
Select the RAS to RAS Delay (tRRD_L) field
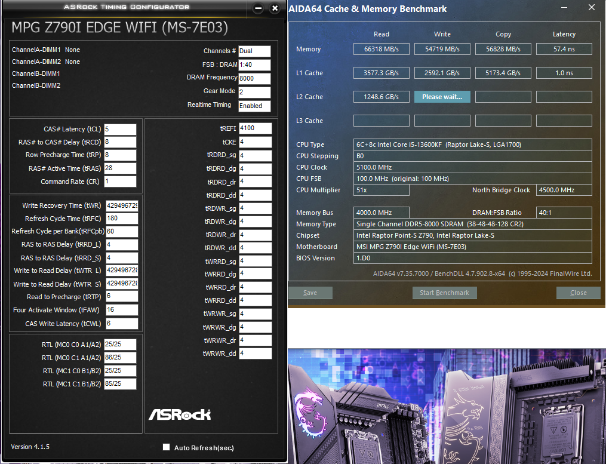click(x=122, y=245)
